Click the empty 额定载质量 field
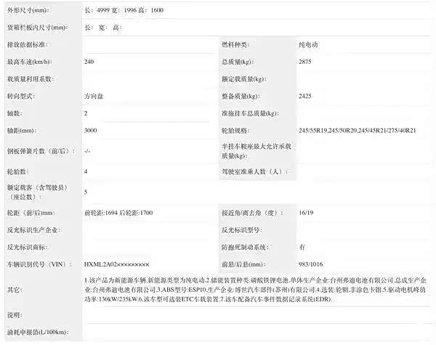Image resolution: width=436 pixels, height=345 pixels. point(363,78)
